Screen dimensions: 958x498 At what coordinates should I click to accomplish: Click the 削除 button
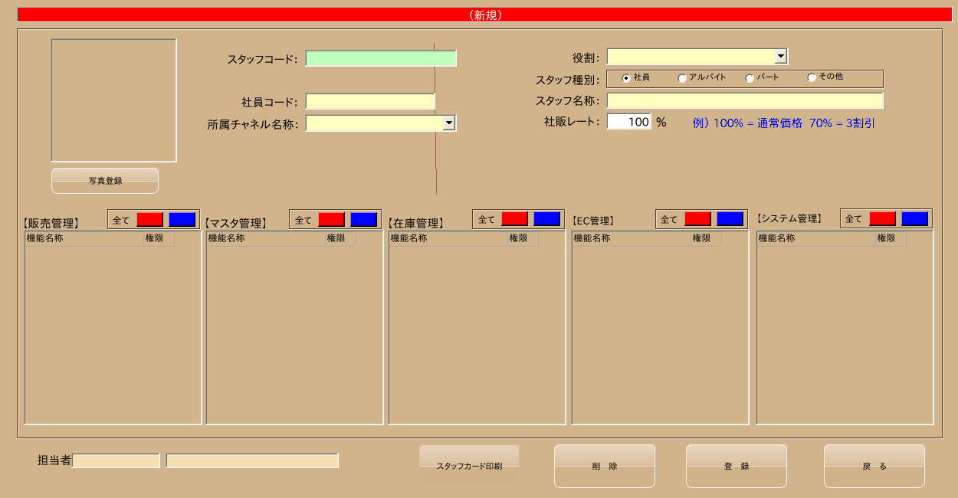[x=605, y=466]
